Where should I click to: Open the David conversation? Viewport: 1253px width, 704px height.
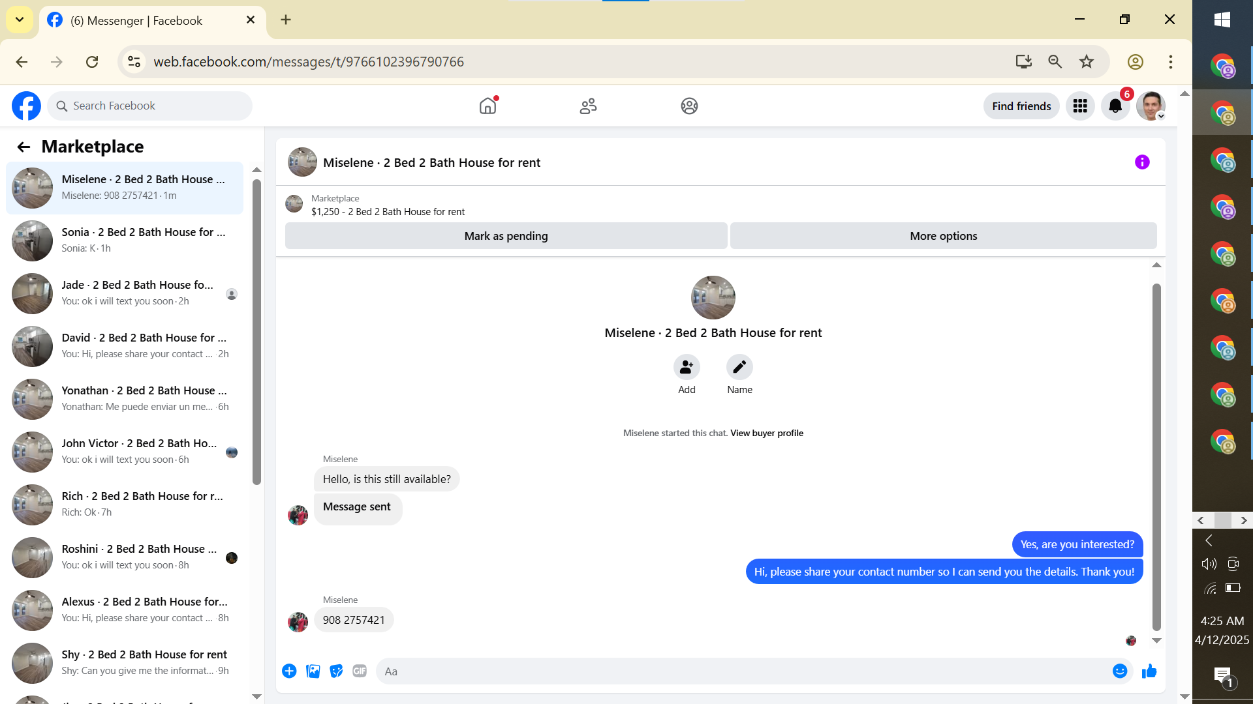[125, 346]
